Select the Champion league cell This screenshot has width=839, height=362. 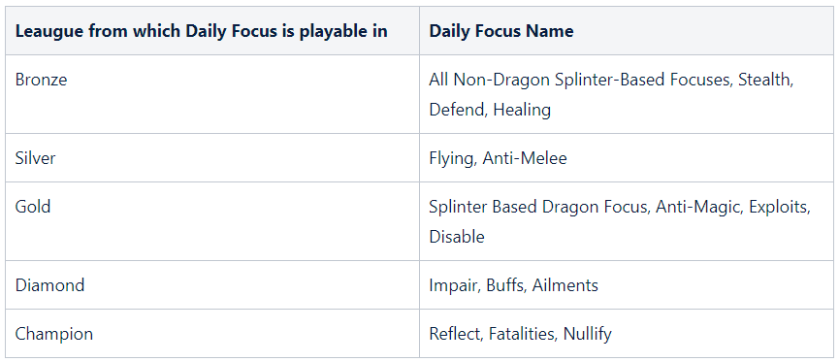coord(212,333)
